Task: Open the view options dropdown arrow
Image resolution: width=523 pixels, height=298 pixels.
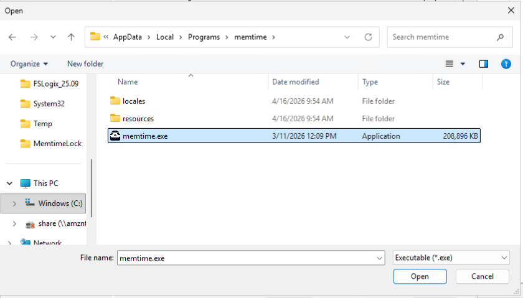Action: click(x=463, y=63)
